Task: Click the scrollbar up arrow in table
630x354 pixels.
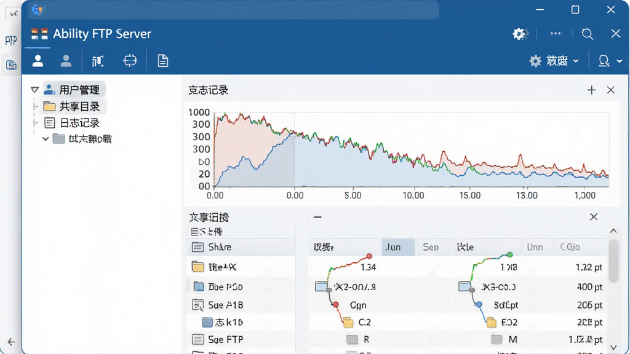Action: point(613,231)
